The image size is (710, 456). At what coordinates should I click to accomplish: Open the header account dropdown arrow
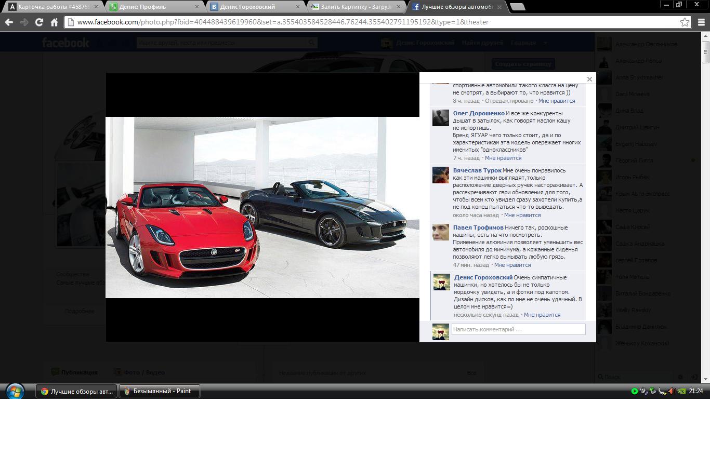pyautogui.click(x=545, y=43)
